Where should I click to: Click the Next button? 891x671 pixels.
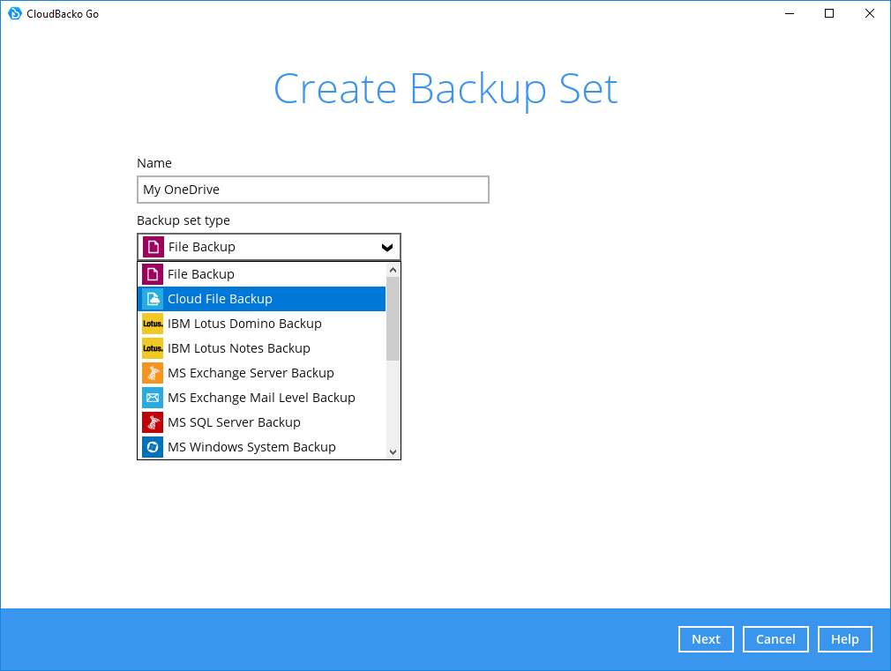coord(706,639)
